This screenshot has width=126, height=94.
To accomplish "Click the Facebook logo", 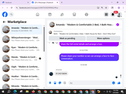I will click(5, 14).
